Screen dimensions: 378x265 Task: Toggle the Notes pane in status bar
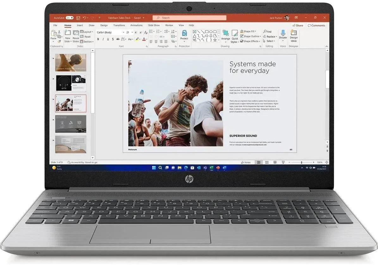[x=246, y=162]
